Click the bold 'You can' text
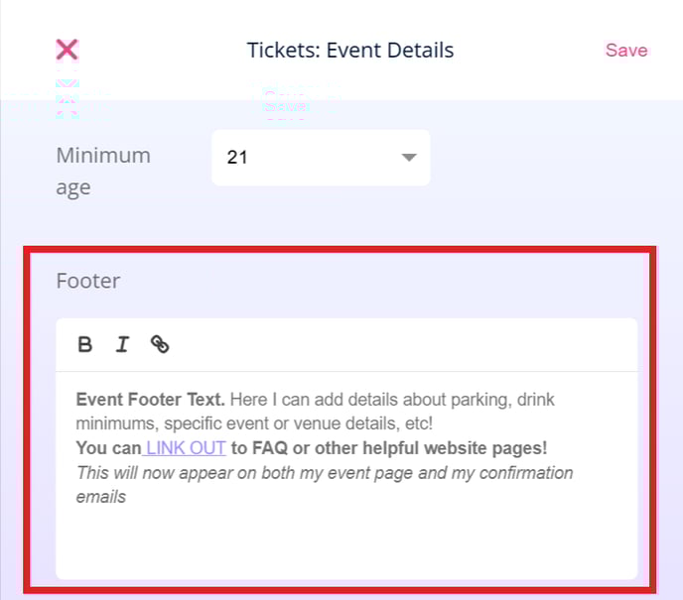The image size is (683, 600). pyautogui.click(x=108, y=447)
